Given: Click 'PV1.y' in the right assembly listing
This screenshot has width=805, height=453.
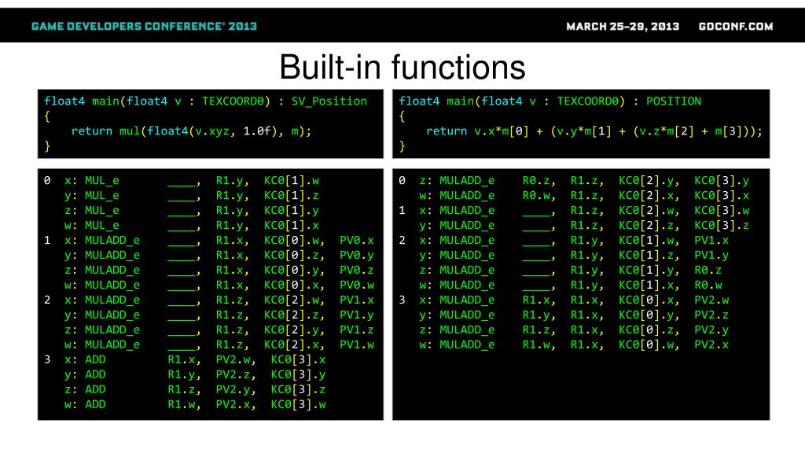Looking at the screenshot, I should click(x=711, y=256).
